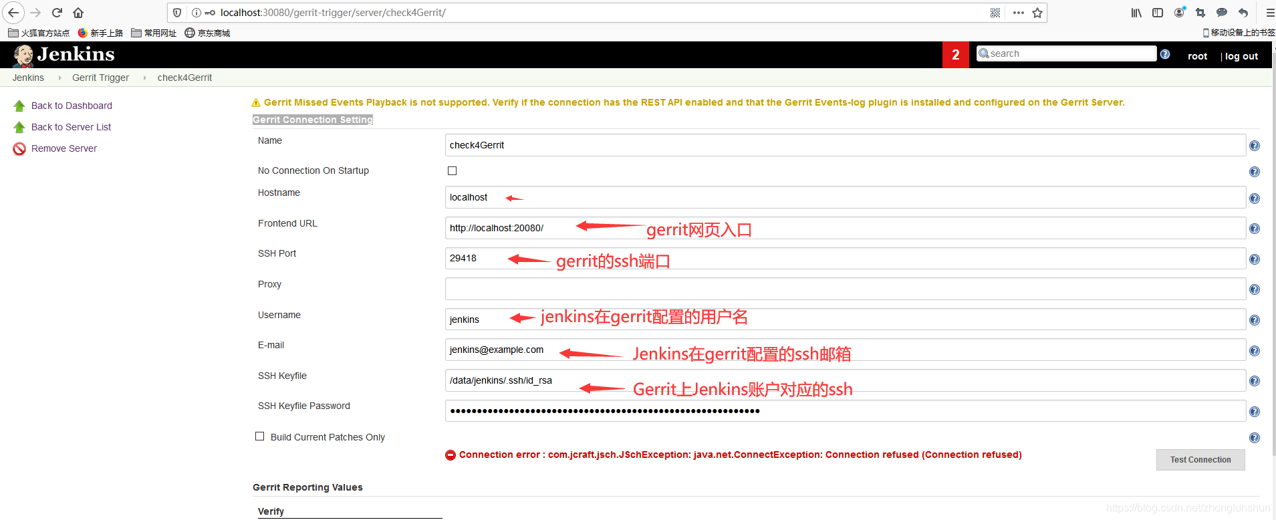
Task: Open help for SSH Port field
Action: (1255, 259)
